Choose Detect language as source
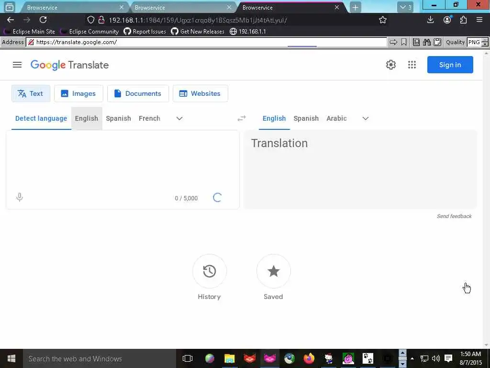 [x=41, y=118]
